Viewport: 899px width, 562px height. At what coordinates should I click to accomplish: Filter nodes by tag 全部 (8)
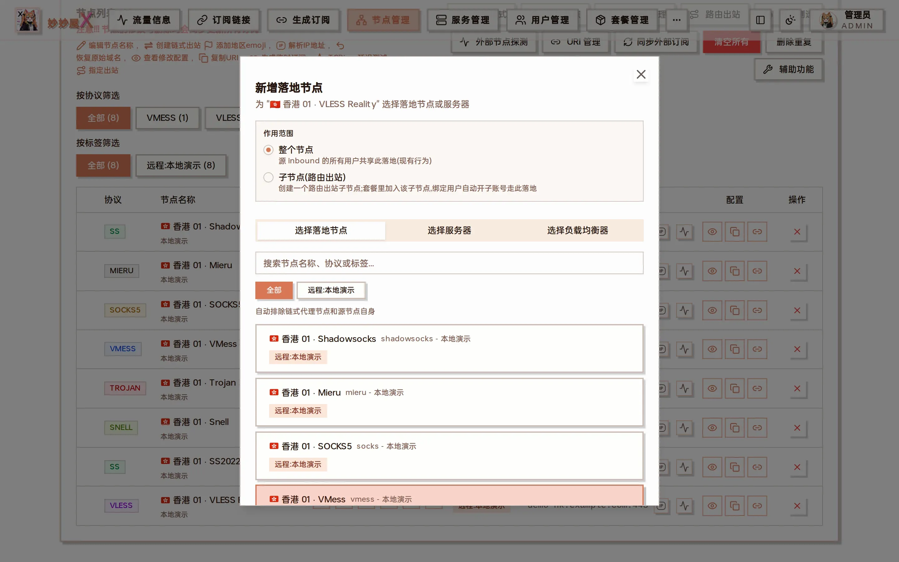click(x=103, y=165)
